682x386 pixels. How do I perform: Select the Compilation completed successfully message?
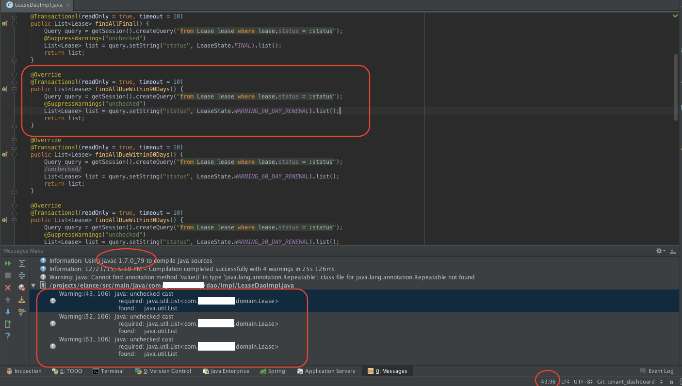[x=192, y=269]
